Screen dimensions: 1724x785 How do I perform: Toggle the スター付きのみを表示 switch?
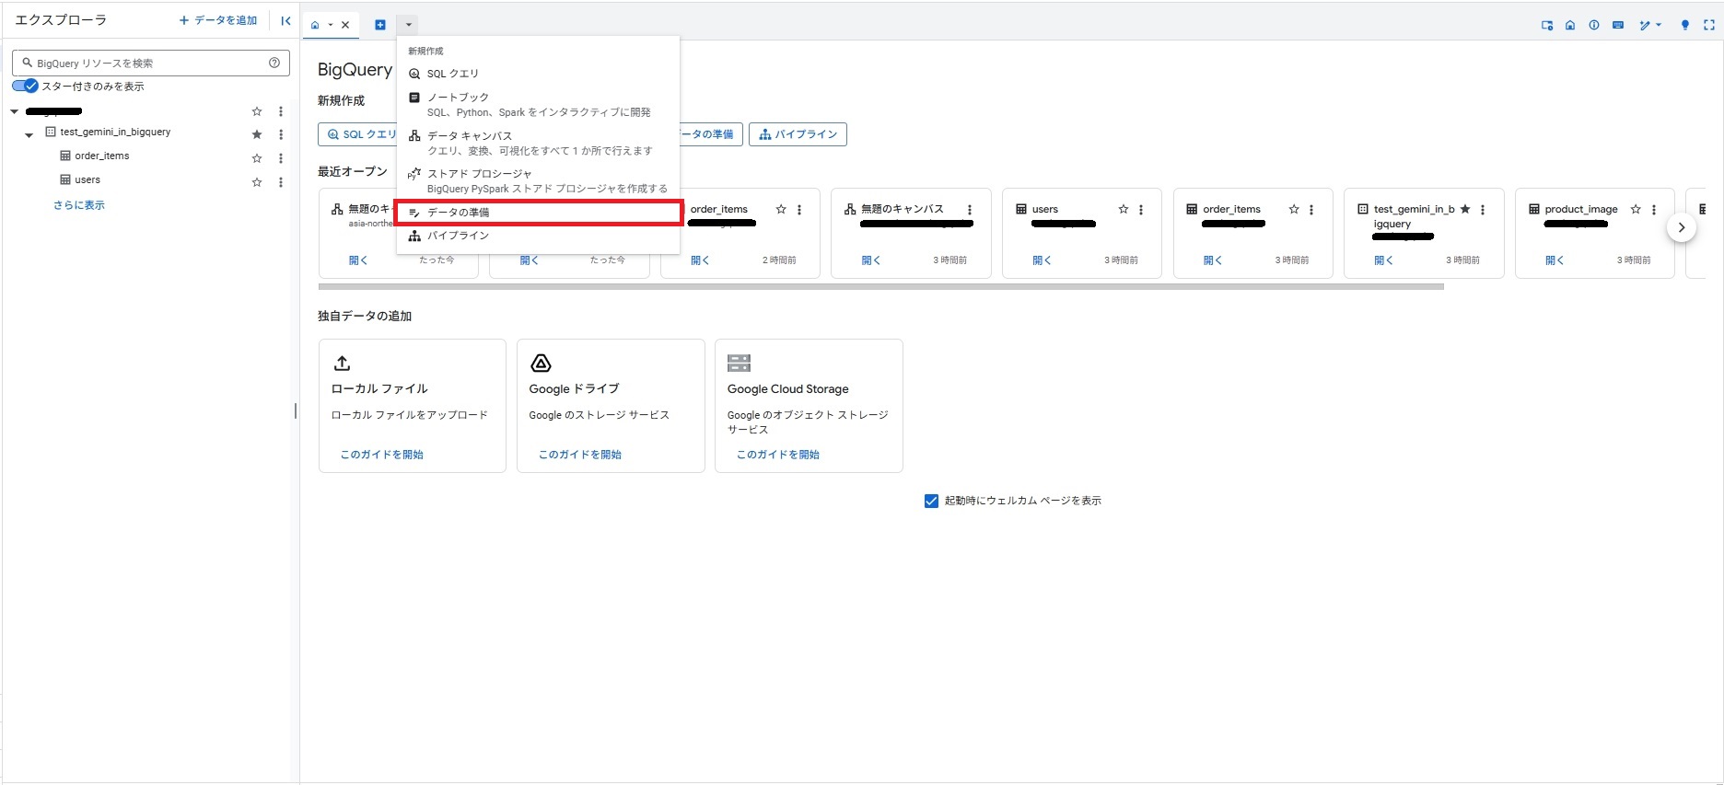[x=25, y=87]
